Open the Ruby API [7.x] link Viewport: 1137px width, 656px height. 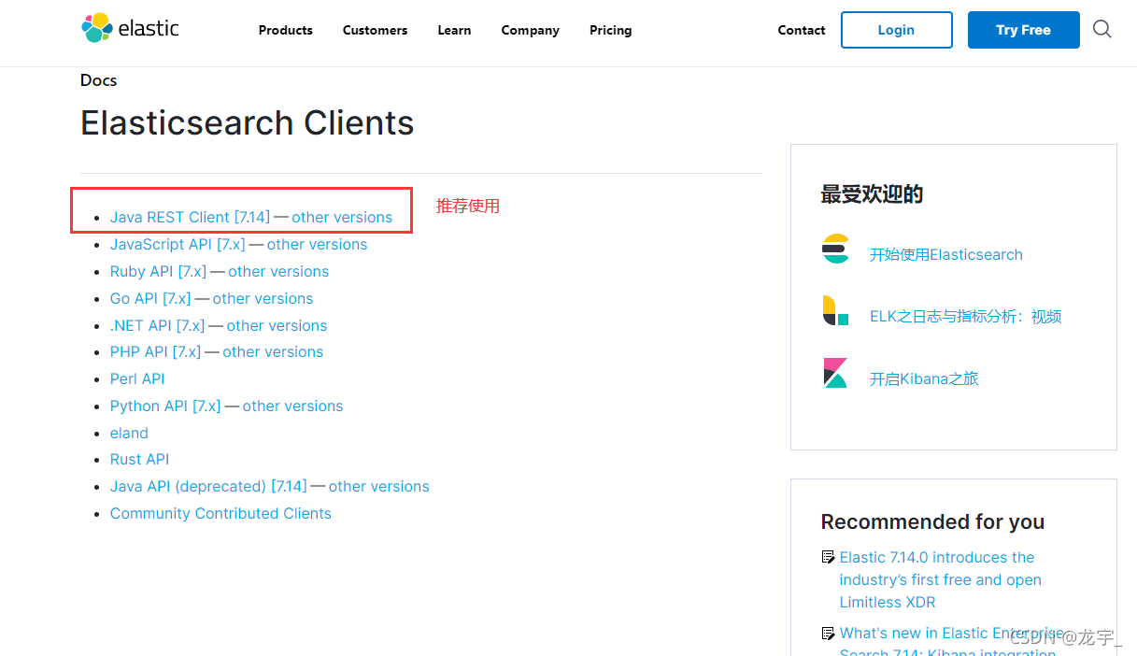tap(158, 271)
